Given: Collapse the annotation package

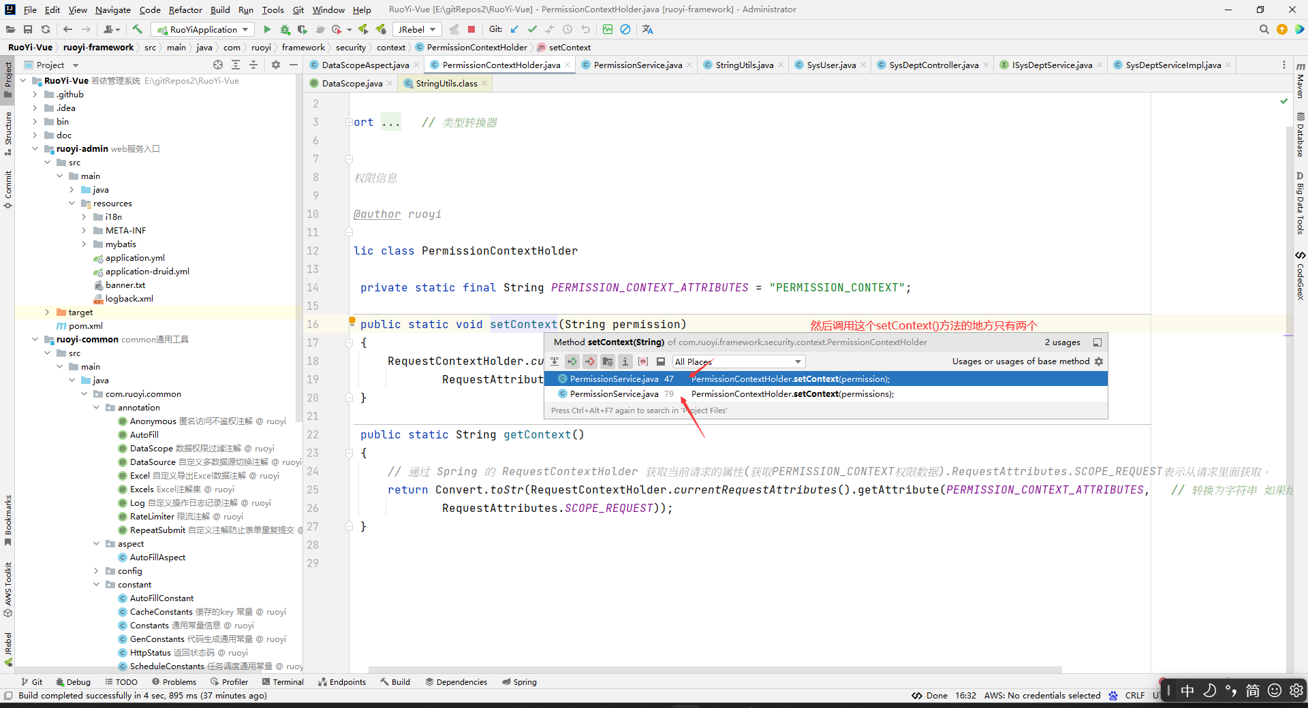Looking at the screenshot, I should [x=96, y=408].
